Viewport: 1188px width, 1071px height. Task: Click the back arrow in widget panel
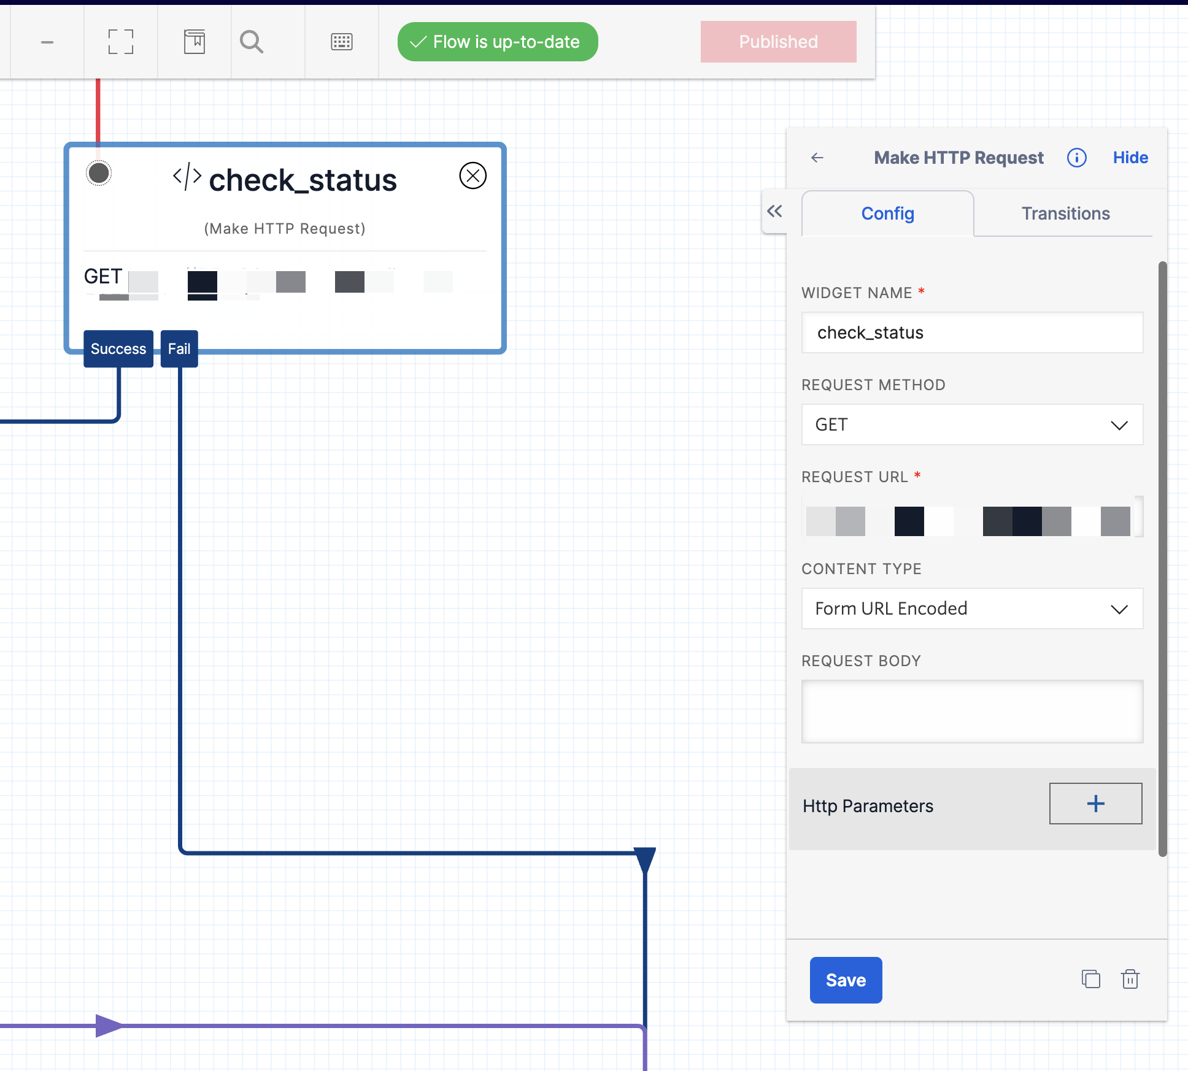pos(817,158)
